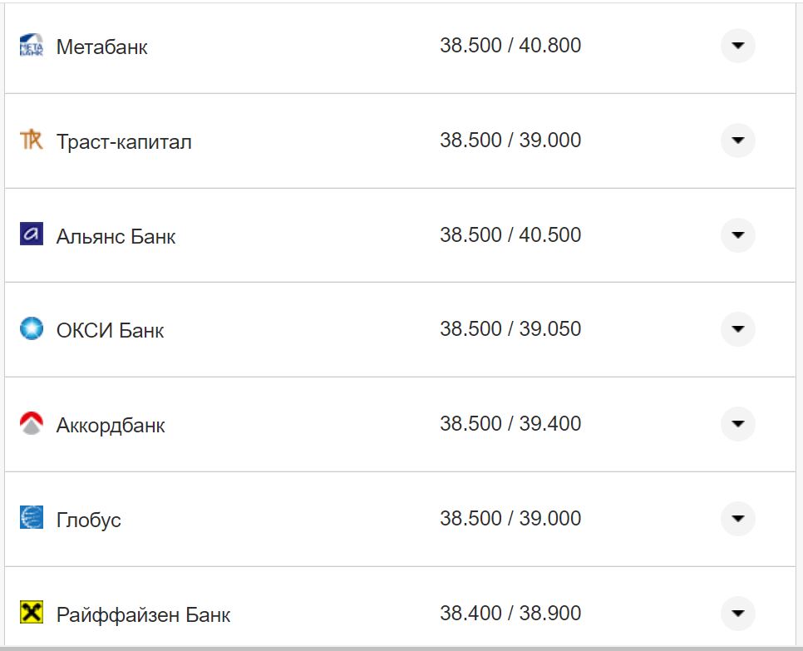
Task: Click the Глобус bank logo icon
Action: 31,518
